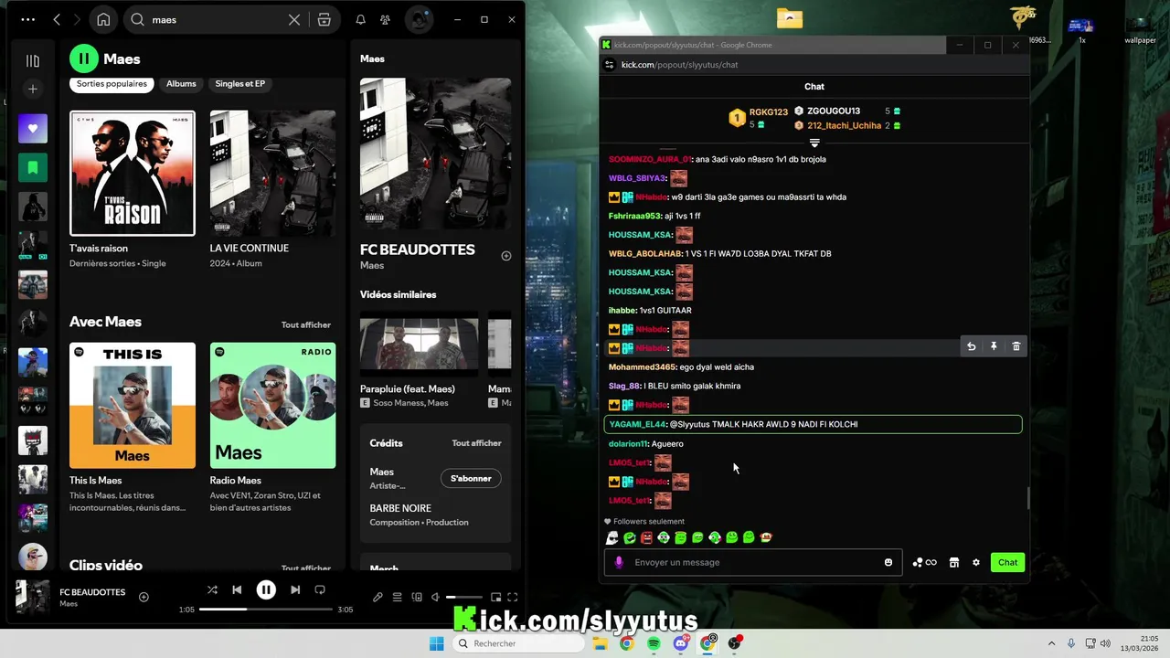1170x658 pixels.
Task: Open YAGAMI_EL44 user card
Action: pos(638,424)
